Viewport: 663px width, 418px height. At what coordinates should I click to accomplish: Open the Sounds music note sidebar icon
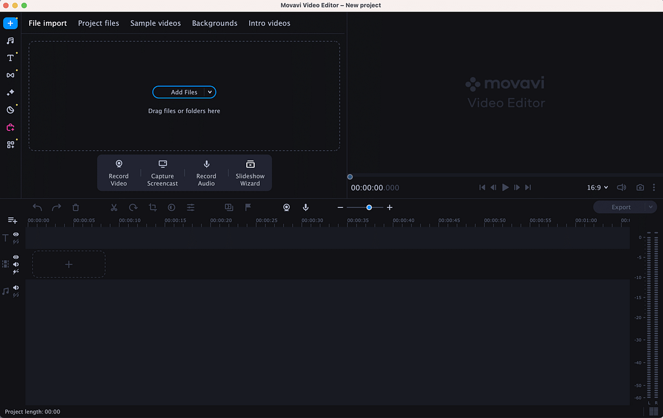(x=10, y=41)
